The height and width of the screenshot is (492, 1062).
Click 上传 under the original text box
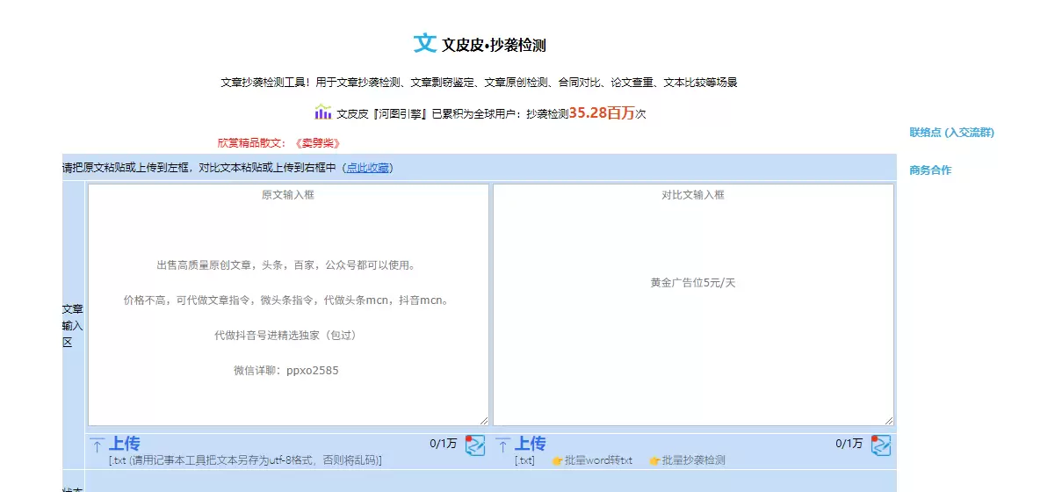click(124, 444)
